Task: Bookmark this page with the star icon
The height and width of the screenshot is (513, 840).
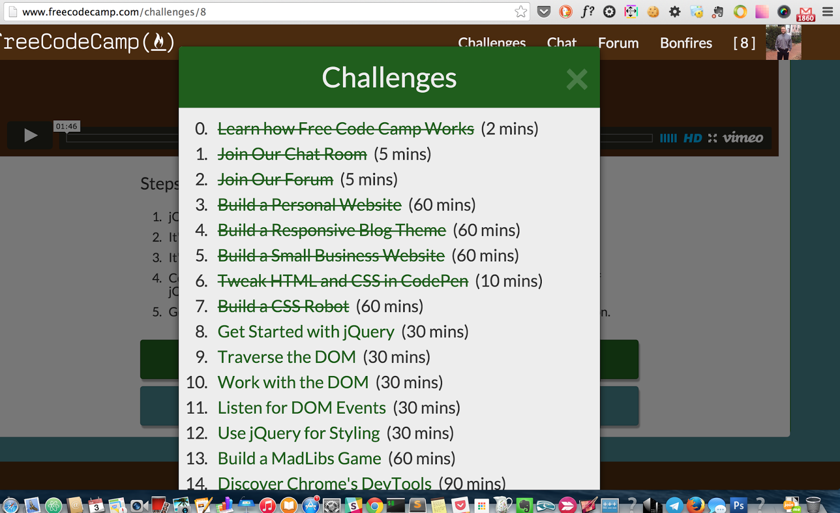Action: [x=520, y=12]
